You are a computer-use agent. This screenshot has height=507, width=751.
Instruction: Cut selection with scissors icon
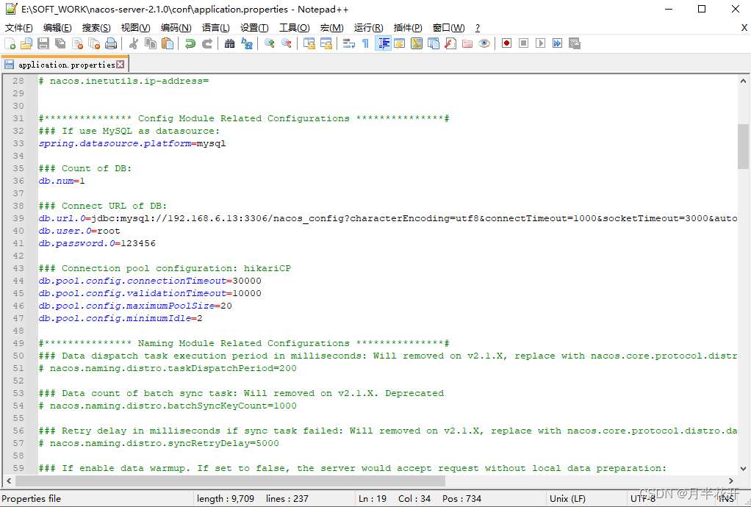(x=134, y=43)
